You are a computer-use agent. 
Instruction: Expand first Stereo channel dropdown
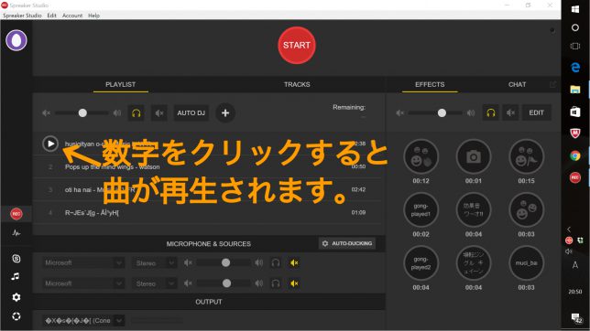click(154, 262)
